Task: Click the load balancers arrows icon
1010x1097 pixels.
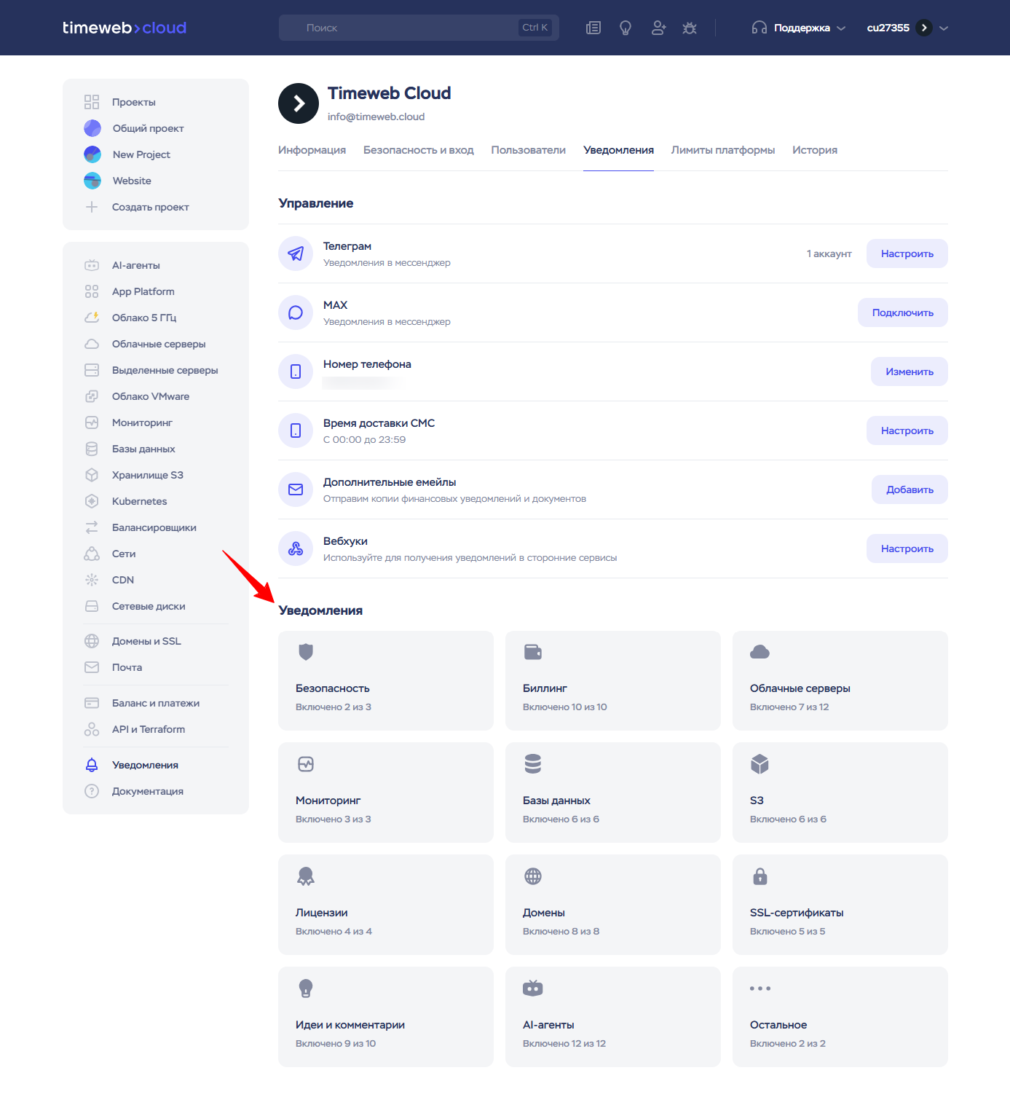Action: [x=92, y=527]
